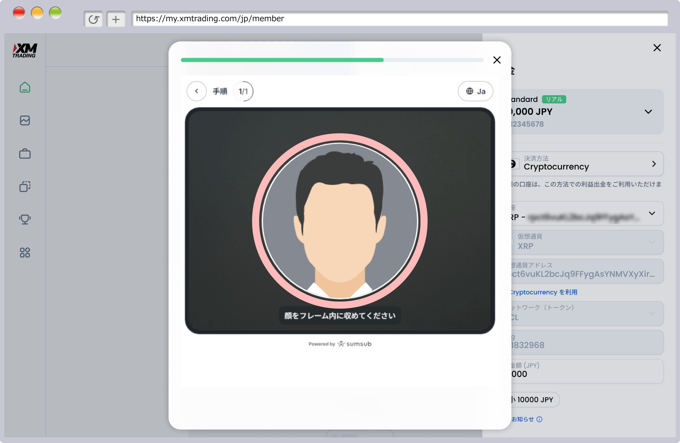This screenshot has height=443, width=680.
Task: Change language with the Ja button
Action: pyautogui.click(x=475, y=91)
